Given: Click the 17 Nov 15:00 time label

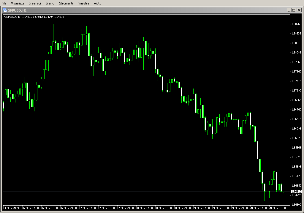Looking at the screenshot, I should coord(106,208).
